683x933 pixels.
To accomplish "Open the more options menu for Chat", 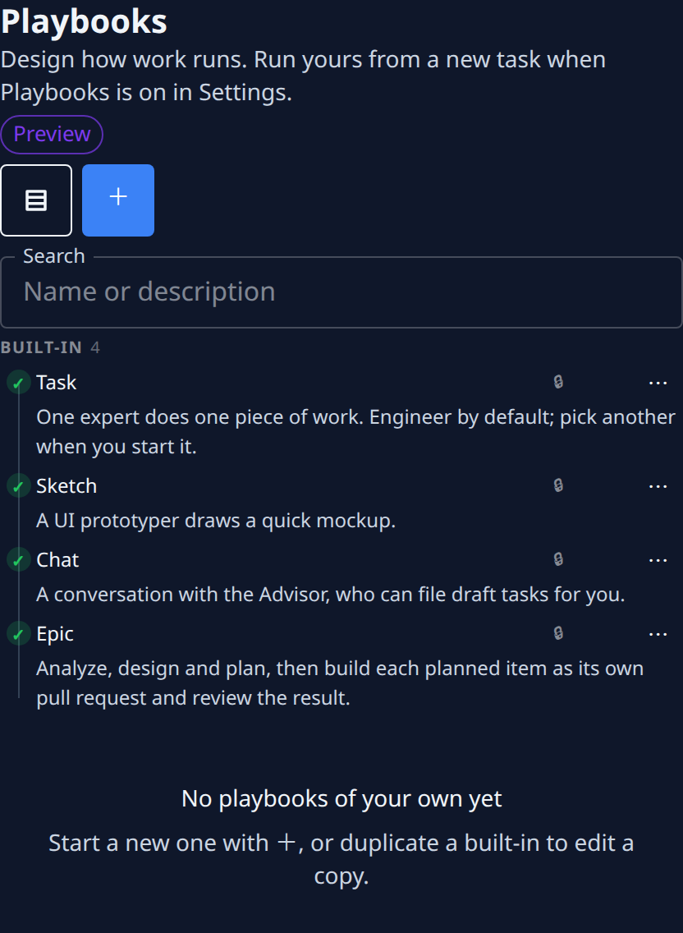I will pyautogui.click(x=658, y=560).
